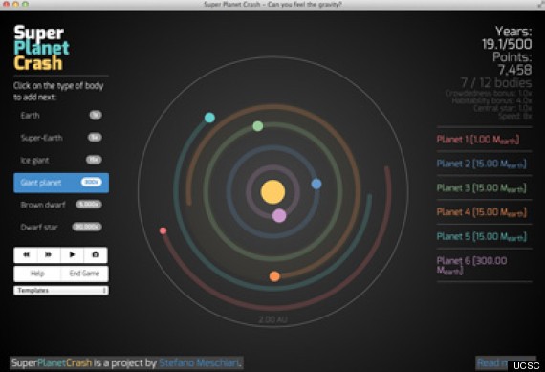Click the yellow central star
This screenshot has height=372, width=545.
click(272, 192)
